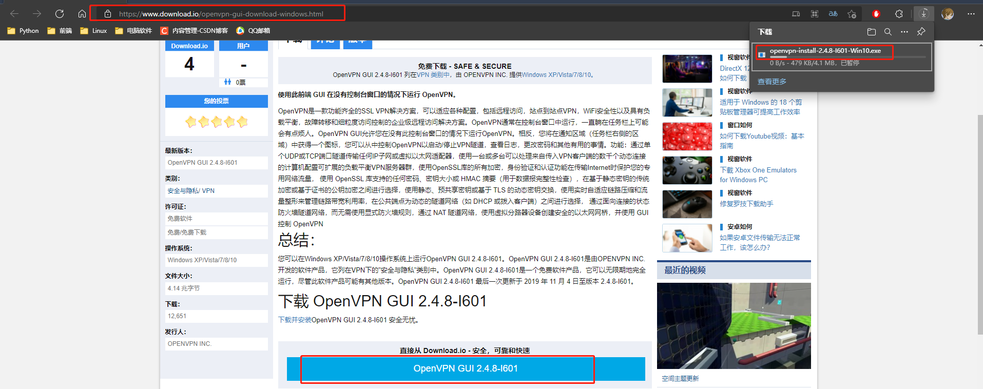Click the phone in hand thumbnail
This screenshot has width=983, height=389.
point(687,238)
